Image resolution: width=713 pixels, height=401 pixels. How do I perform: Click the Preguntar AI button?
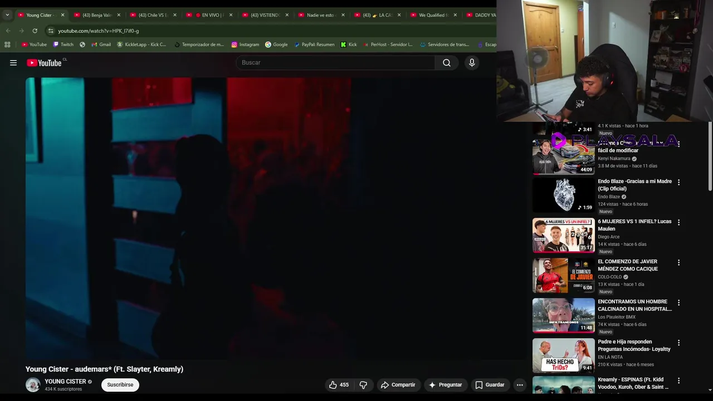(445, 385)
